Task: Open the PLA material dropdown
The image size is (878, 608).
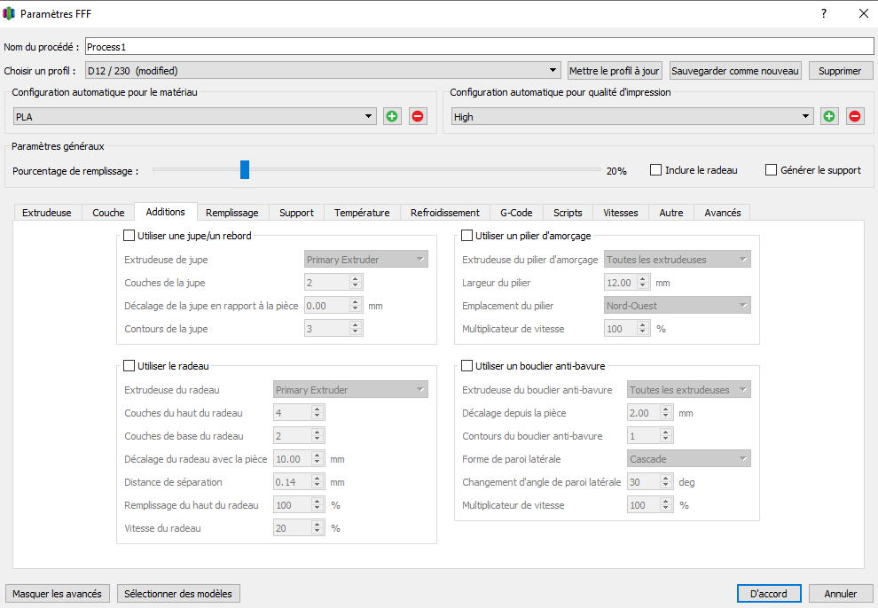Action: click(195, 116)
